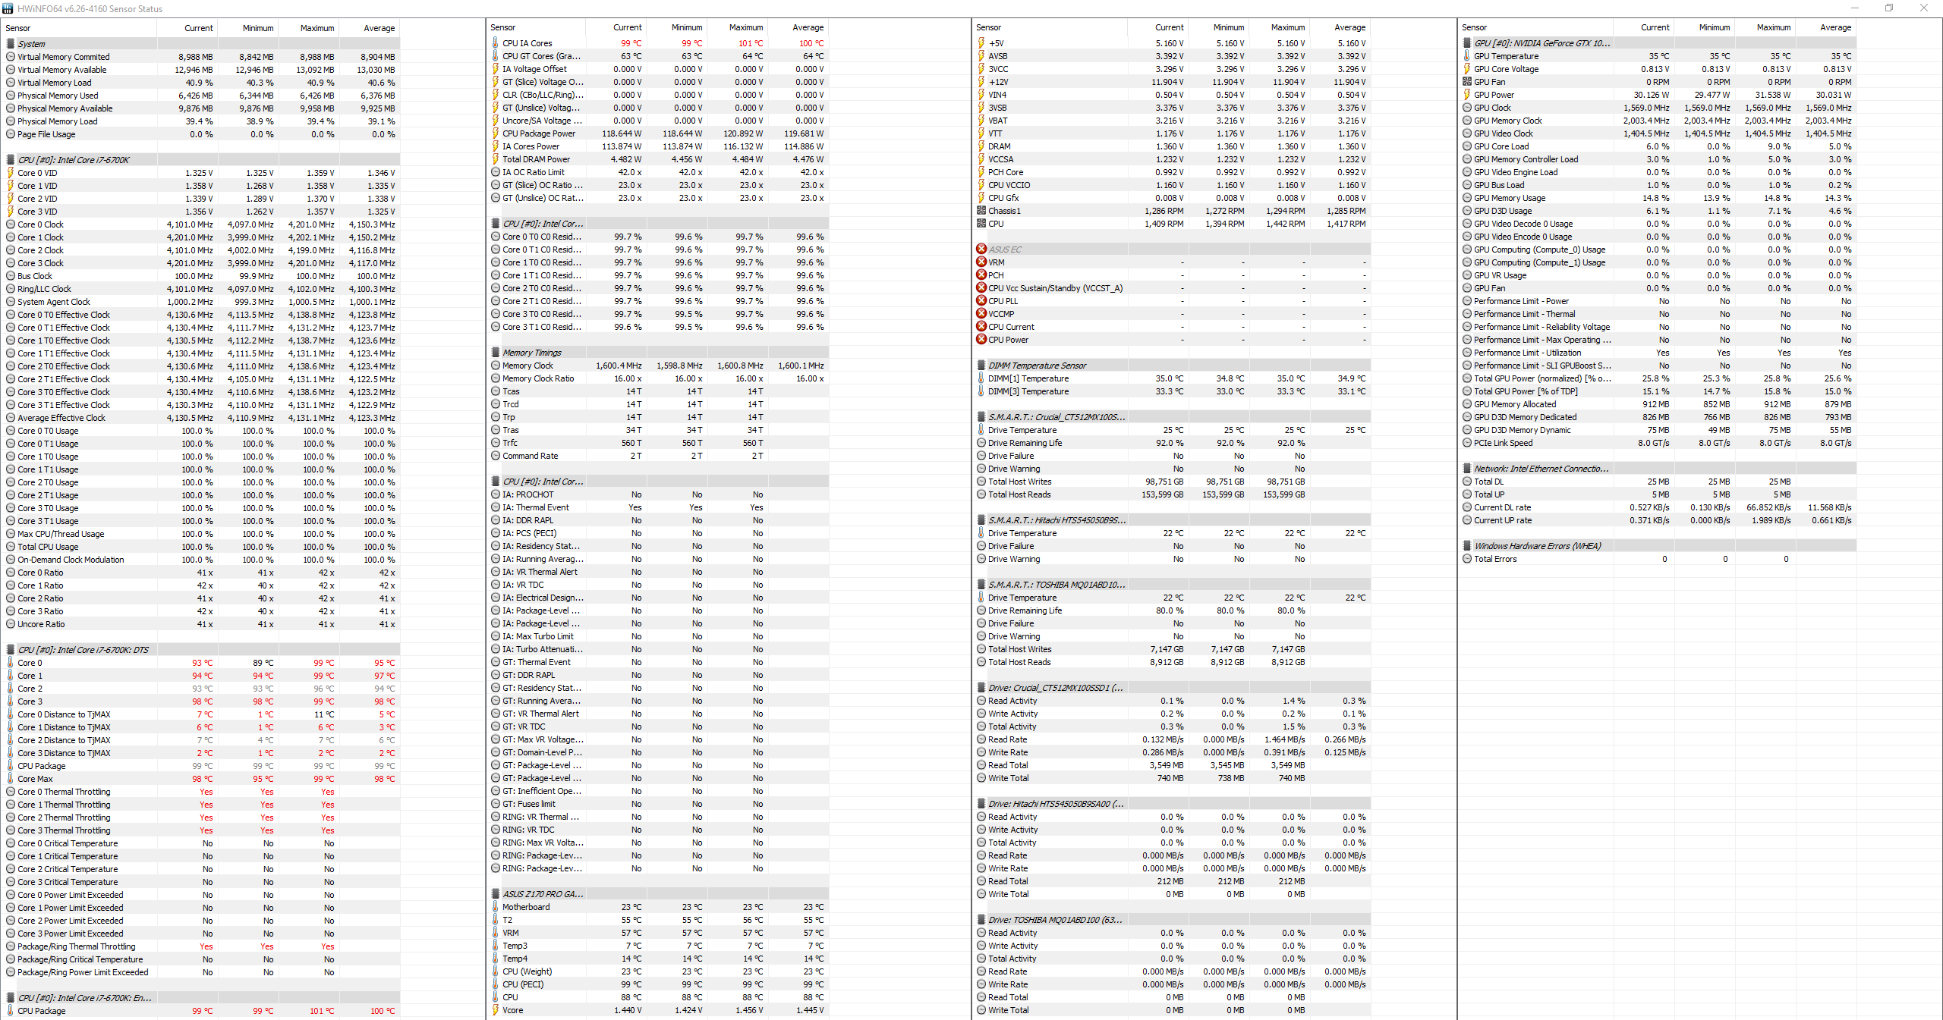1943x1020 pixels.
Task: Click bolt icon beside CPU Package Power
Action: 495,133
